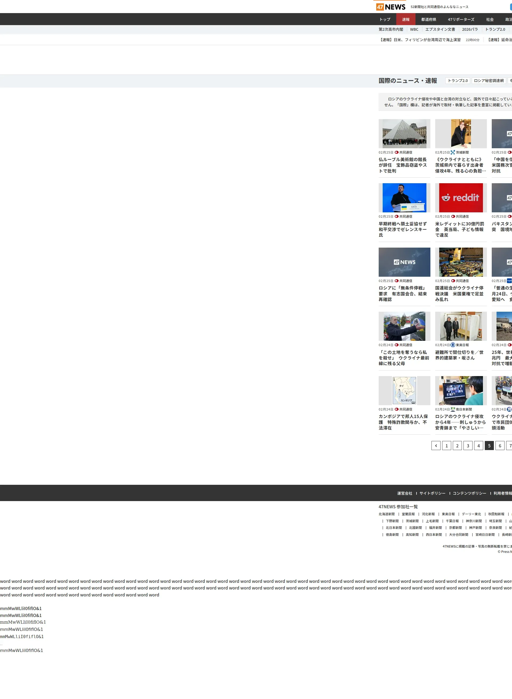The width and height of the screenshot is (512, 699).
Task: Go to page 3 in the pagination
Action: tap(468, 446)
